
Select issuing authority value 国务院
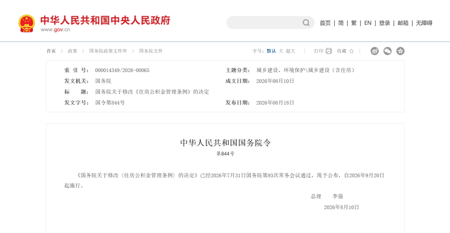pyautogui.click(x=103, y=81)
